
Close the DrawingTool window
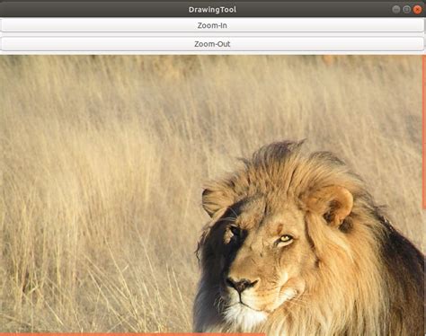point(417,10)
